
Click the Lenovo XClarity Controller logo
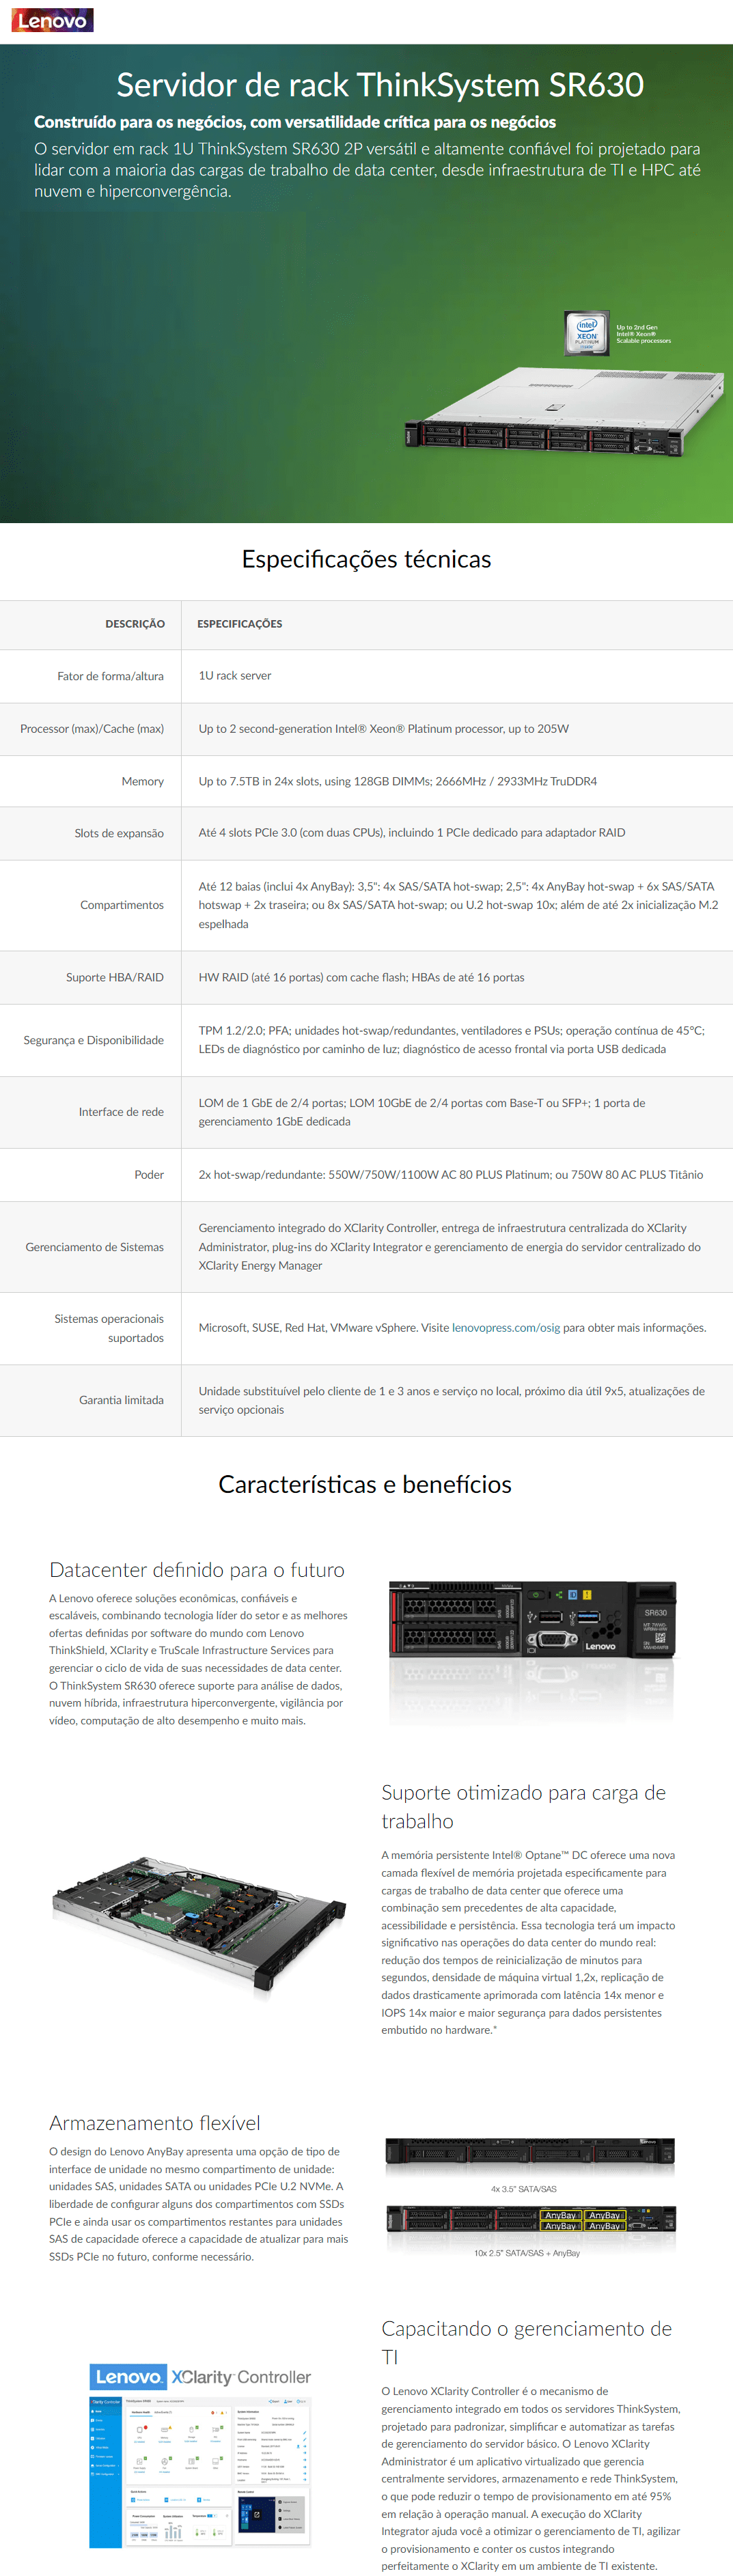[x=201, y=2377]
